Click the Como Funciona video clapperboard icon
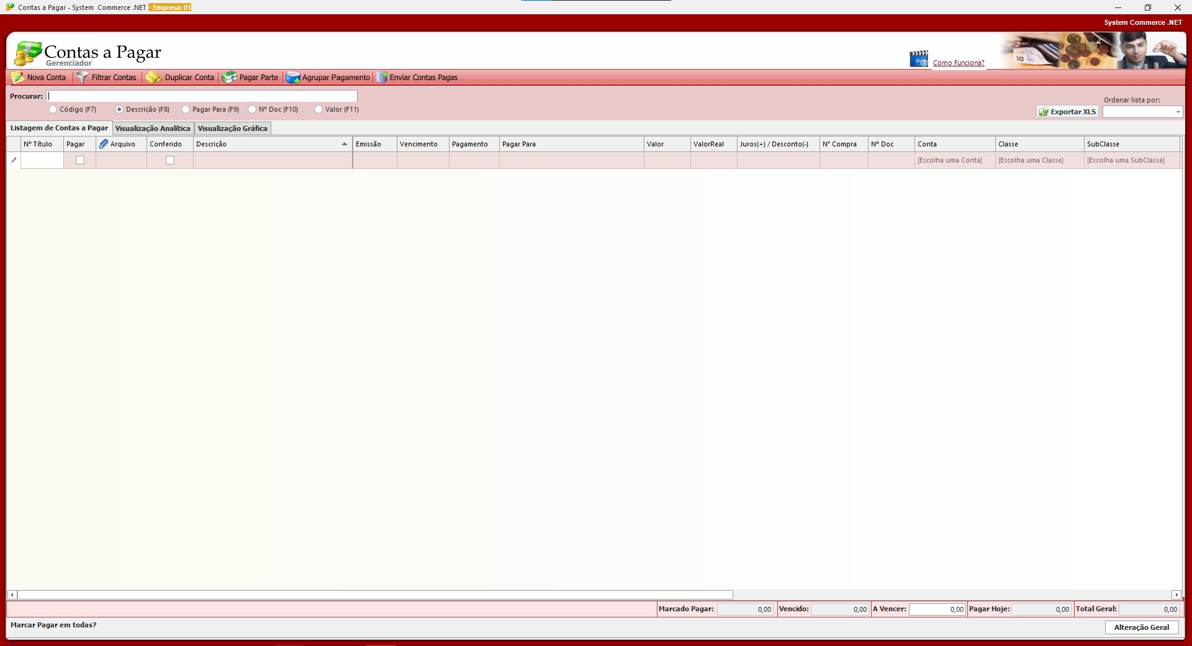Image resolution: width=1192 pixels, height=646 pixels. 918,59
